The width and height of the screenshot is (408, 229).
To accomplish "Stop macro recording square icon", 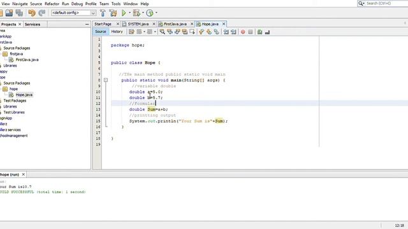I will [251, 32].
